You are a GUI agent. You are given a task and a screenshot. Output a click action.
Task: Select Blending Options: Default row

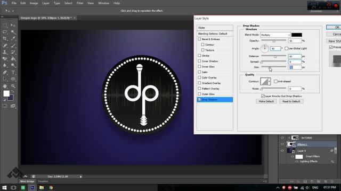[x=215, y=34]
